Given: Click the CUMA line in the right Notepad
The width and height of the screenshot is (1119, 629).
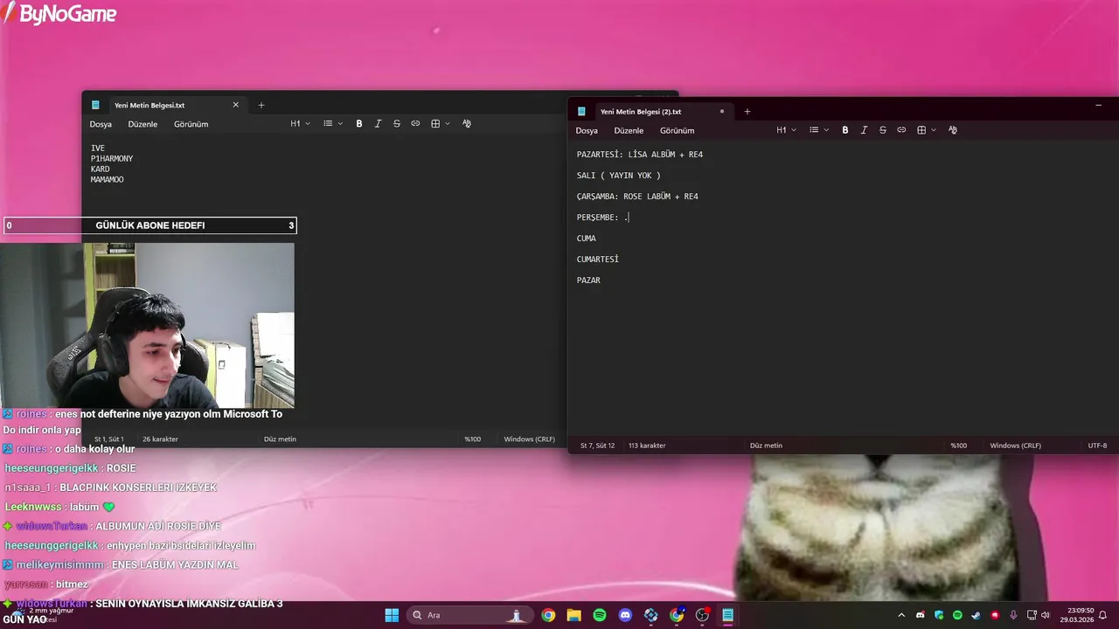Looking at the screenshot, I should pos(587,238).
